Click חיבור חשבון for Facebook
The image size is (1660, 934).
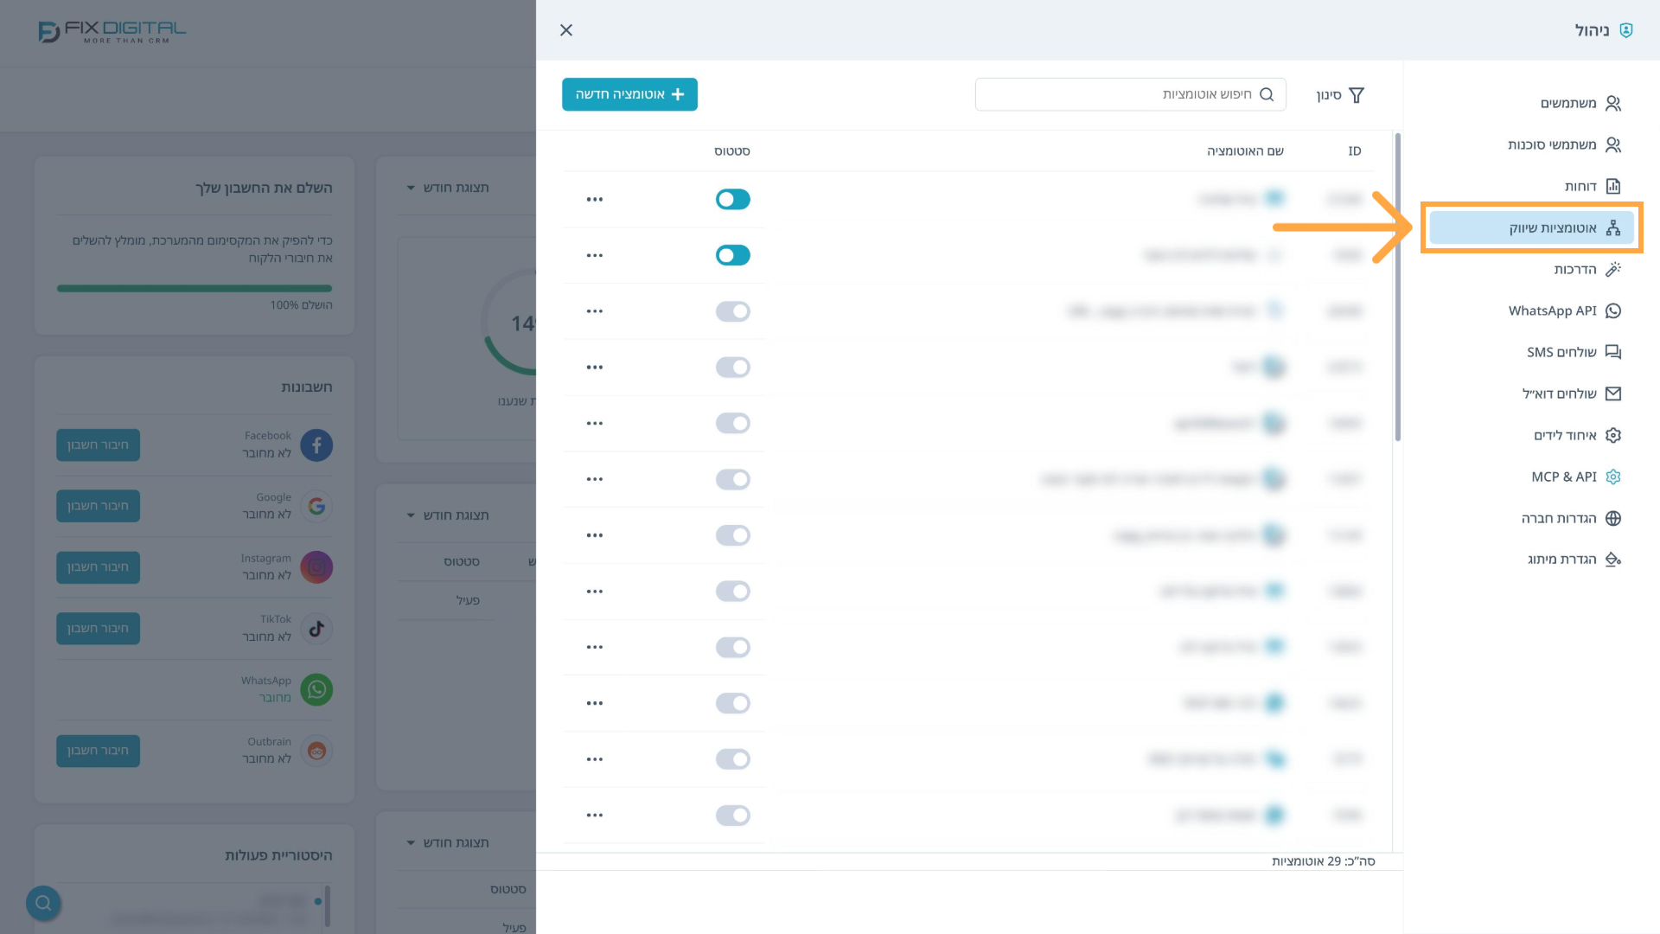98,445
